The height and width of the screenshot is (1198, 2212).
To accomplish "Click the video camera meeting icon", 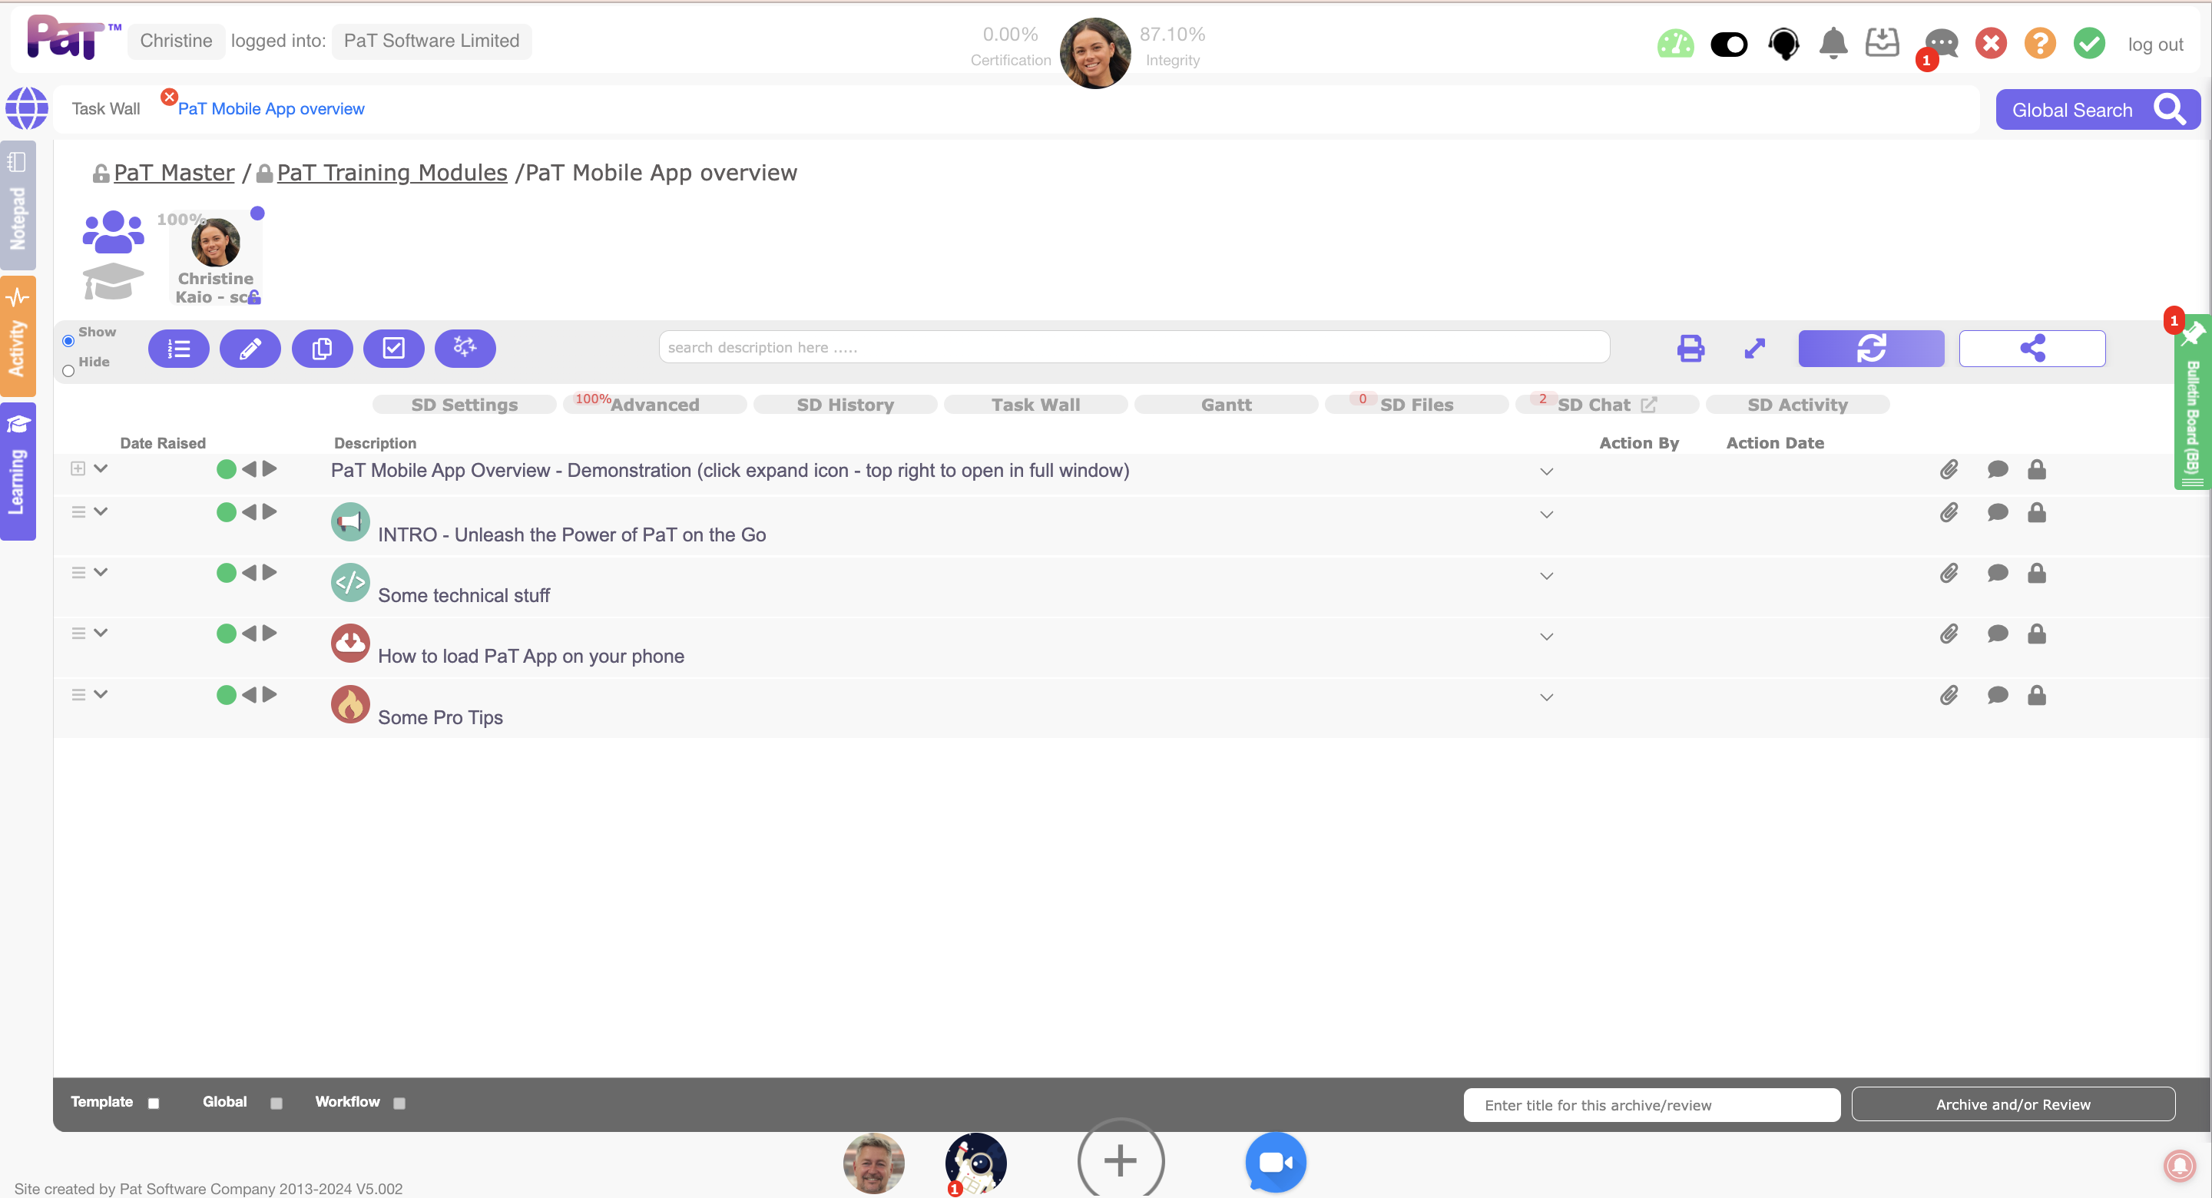I will pyautogui.click(x=1275, y=1161).
